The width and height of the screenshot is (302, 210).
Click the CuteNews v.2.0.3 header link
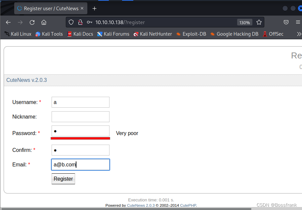click(x=26, y=80)
